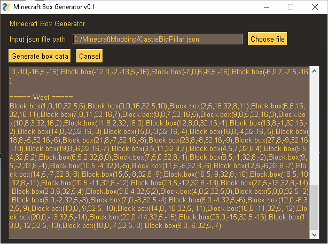Focus the input json file path field
The image size is (328, 244).
pyautogui.click(x=157, y=39)
